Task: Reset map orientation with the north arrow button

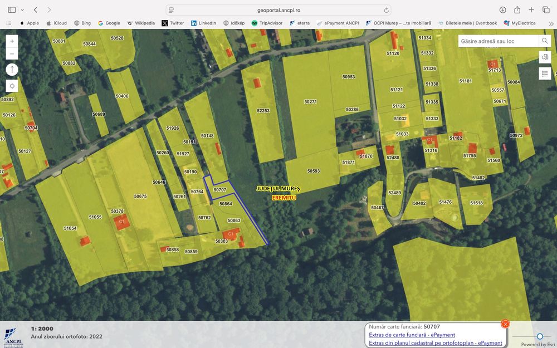Action: 12,70
